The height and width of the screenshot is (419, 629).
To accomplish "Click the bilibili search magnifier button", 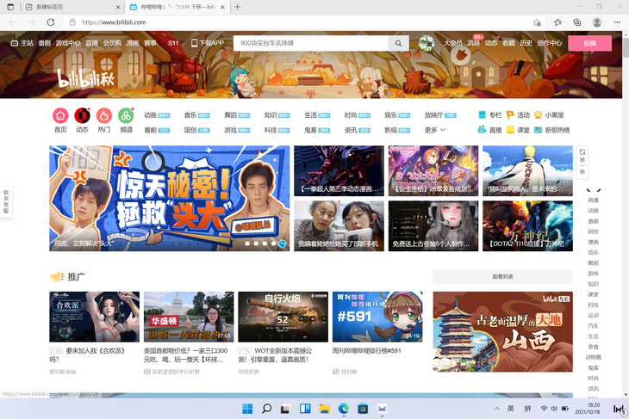I will pos(398,43).
